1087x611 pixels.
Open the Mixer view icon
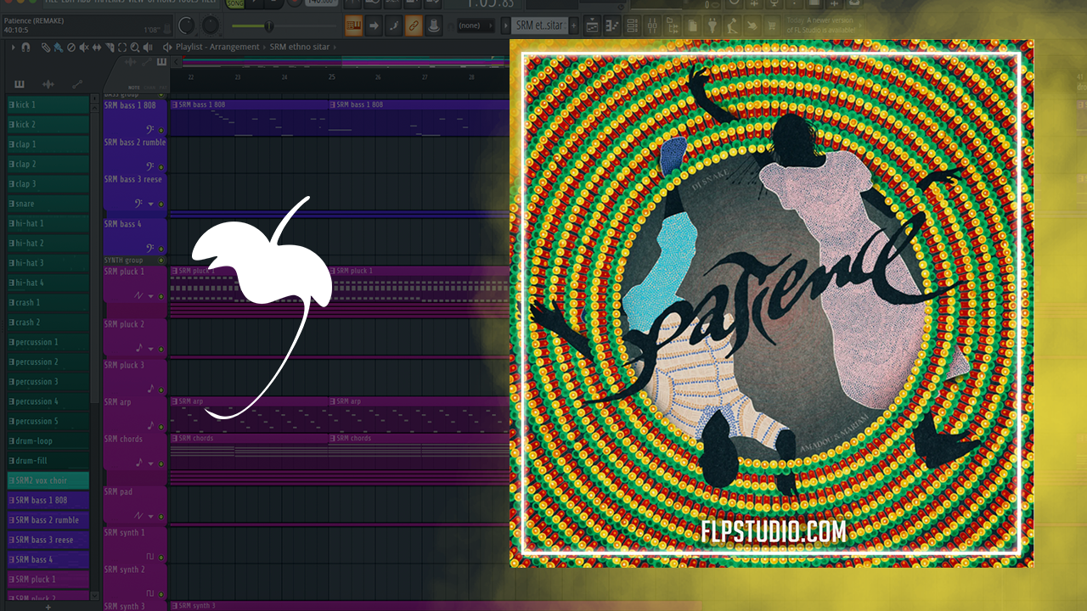[652, 25]
